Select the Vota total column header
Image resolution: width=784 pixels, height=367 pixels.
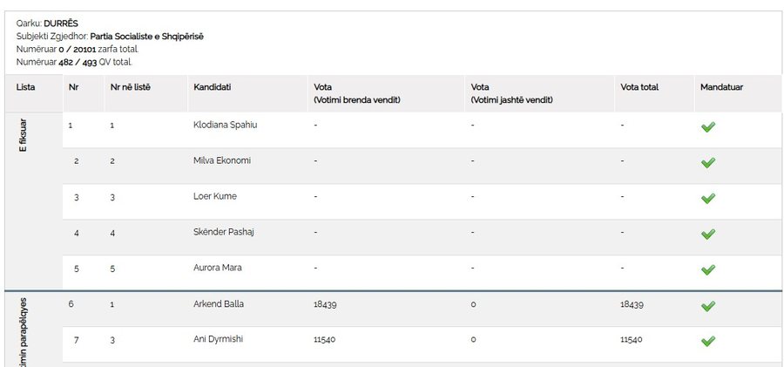click(x=639, y=87)
